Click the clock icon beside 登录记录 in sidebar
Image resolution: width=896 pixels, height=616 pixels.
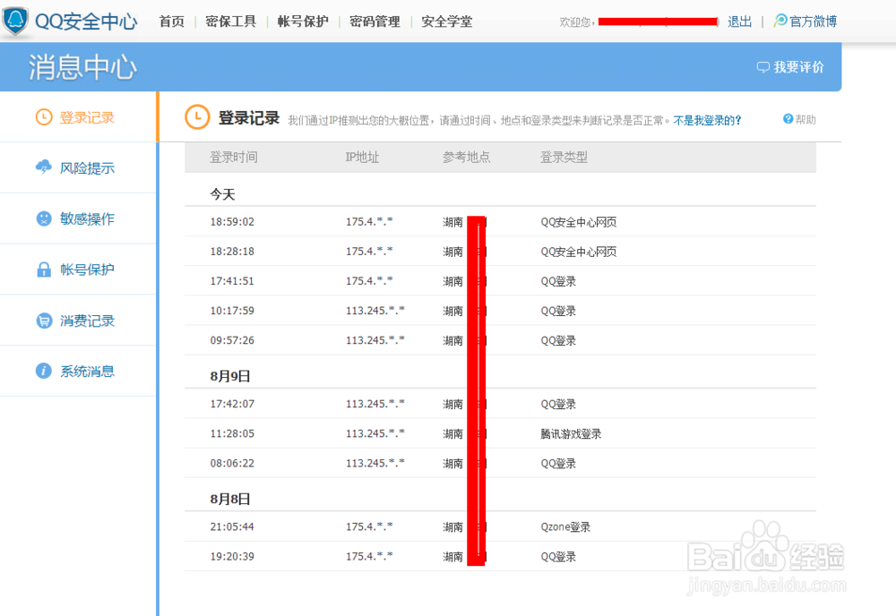43,117
